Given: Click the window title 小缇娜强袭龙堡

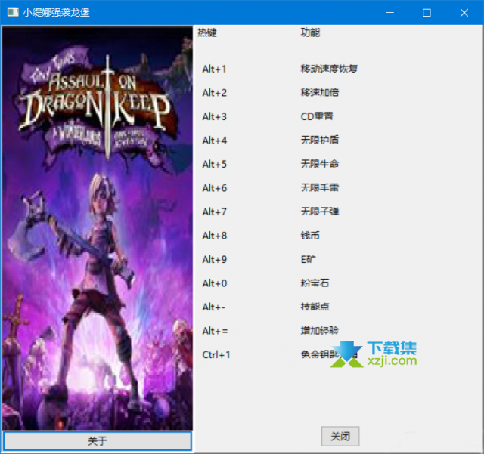Looking at the screenshot, I should coord(56,13).
